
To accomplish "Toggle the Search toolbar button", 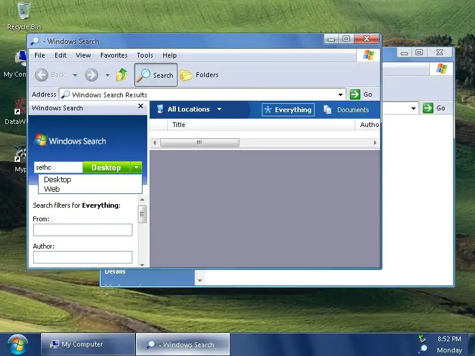I will pos(156,75).
